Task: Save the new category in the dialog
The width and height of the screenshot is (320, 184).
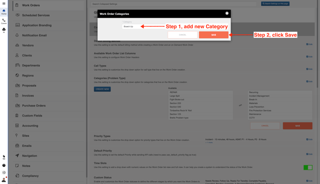Action: pyautogui.click(x=213, y=35)
